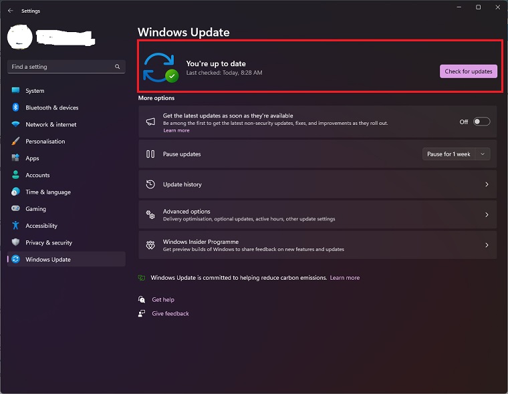The width and height of the screenshot is (508, 394).
Task: Click the Windows Insider Programme heart icon
Action: (150, 245)
